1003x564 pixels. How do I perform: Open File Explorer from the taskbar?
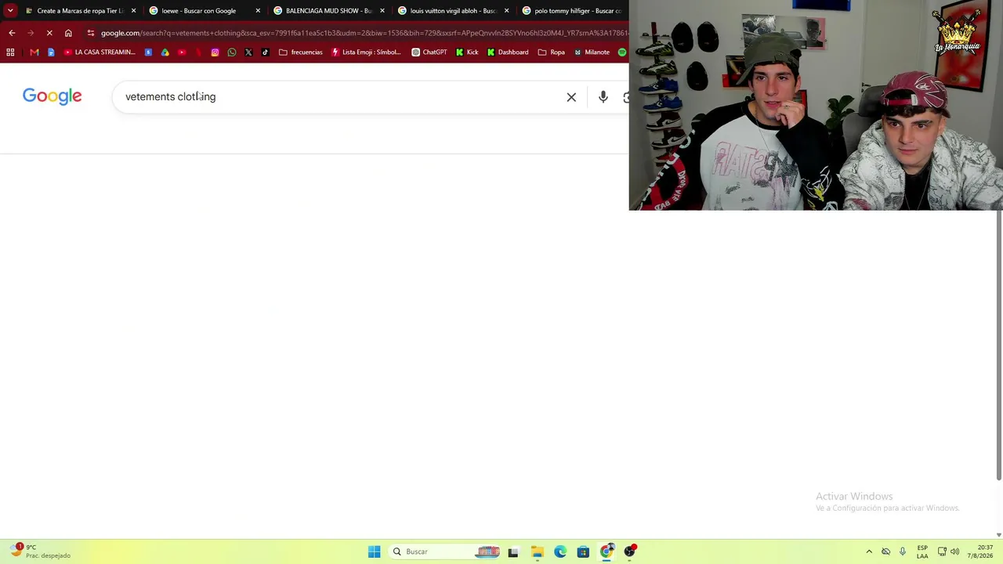537,552
